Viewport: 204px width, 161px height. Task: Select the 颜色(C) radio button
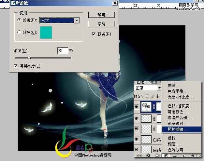coord(19,32)
